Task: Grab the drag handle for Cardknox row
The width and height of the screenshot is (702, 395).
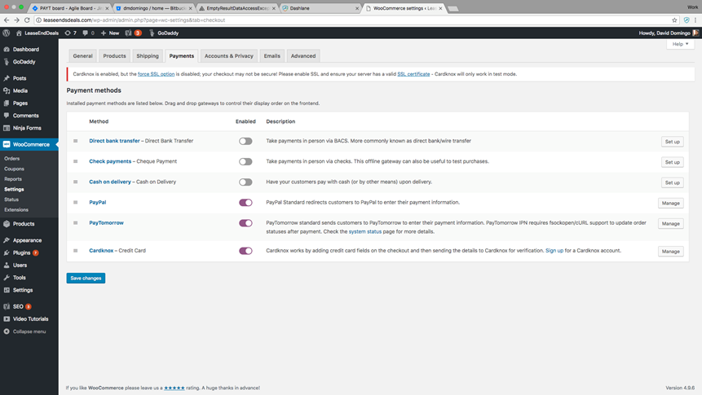Action: pyautogui.click(x=75, y=251)
